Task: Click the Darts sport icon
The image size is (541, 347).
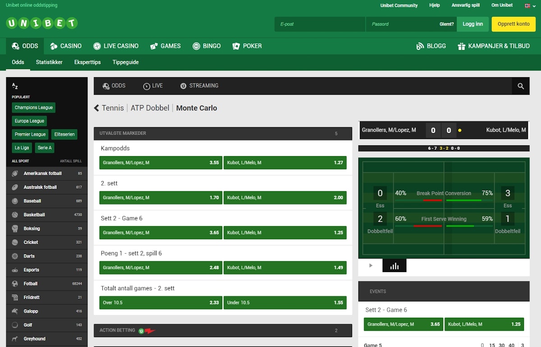Action: 15,256
